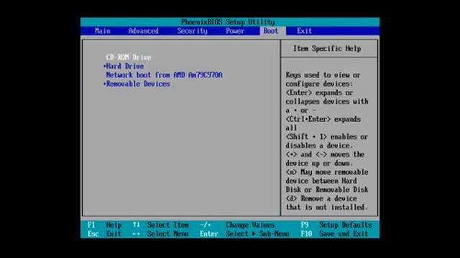The width and height of the screenshot is (460, 258).
Task: Go to the Power tab
Action: pos(235,31)
